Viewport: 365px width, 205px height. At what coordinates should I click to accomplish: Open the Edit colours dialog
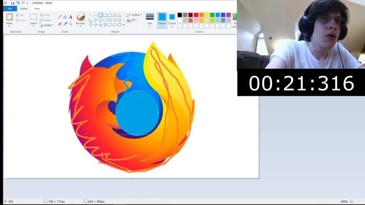234,20
